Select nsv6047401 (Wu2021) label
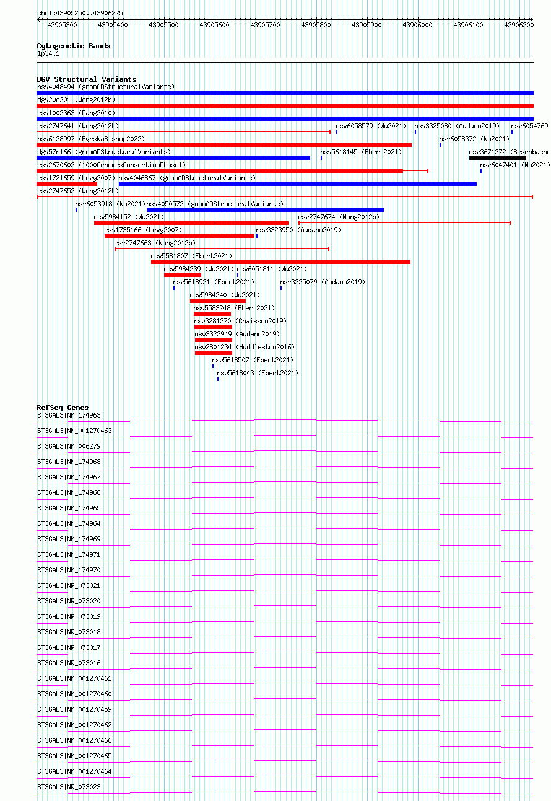The height and width of the screenshot is (801, 551). 515,165
